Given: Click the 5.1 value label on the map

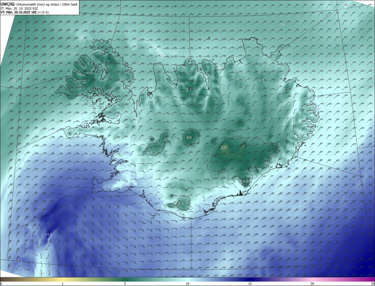Looking at the screenshot, I should click(189, 89).
